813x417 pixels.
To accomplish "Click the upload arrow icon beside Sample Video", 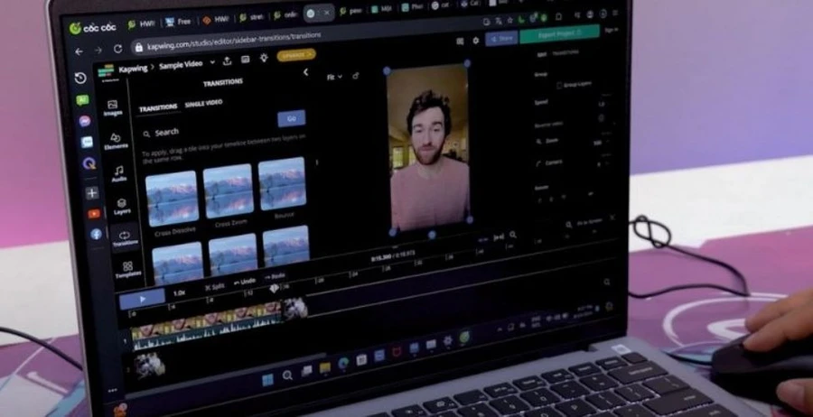I will click(227, 61).
